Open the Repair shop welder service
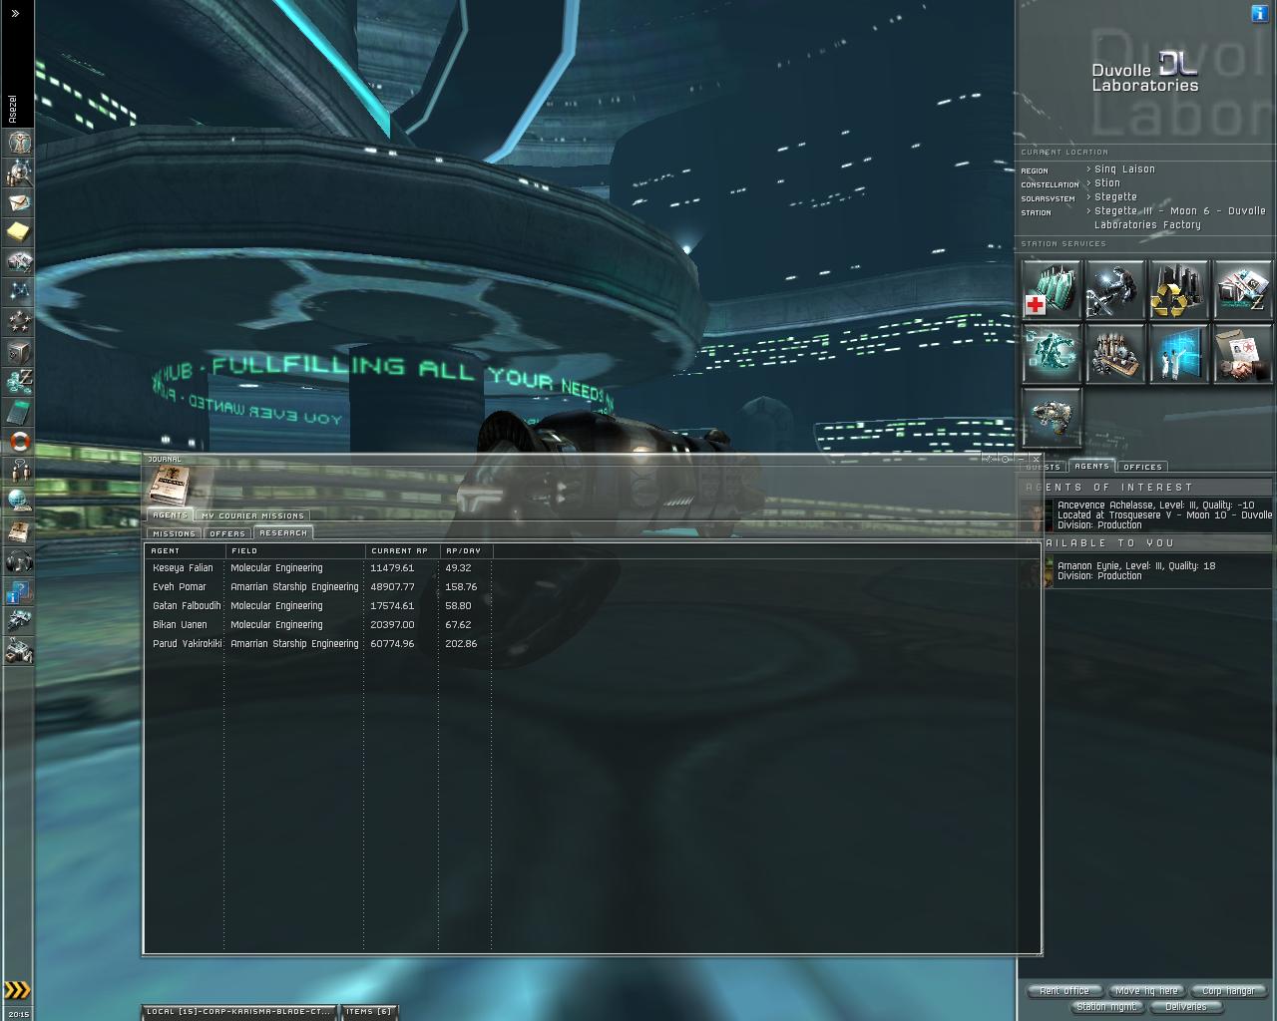The width and height of the screenshot is (1277, 1021). 1115,290
